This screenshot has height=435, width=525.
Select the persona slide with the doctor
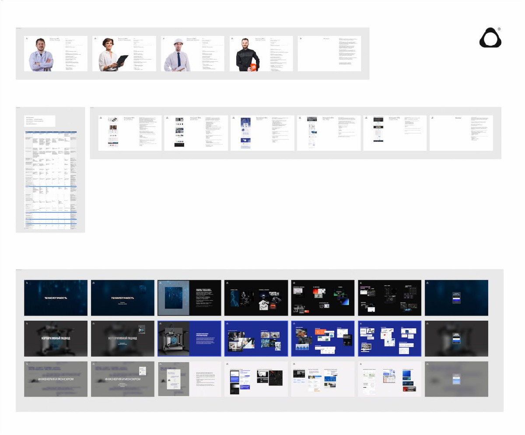[56, 53]
